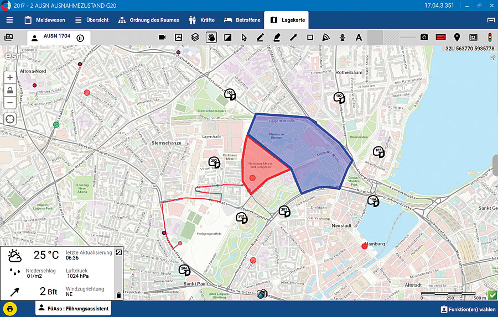498x317 pixels.
Task: Select the highlighter marker tool
Action: click(x=277, y=38)
